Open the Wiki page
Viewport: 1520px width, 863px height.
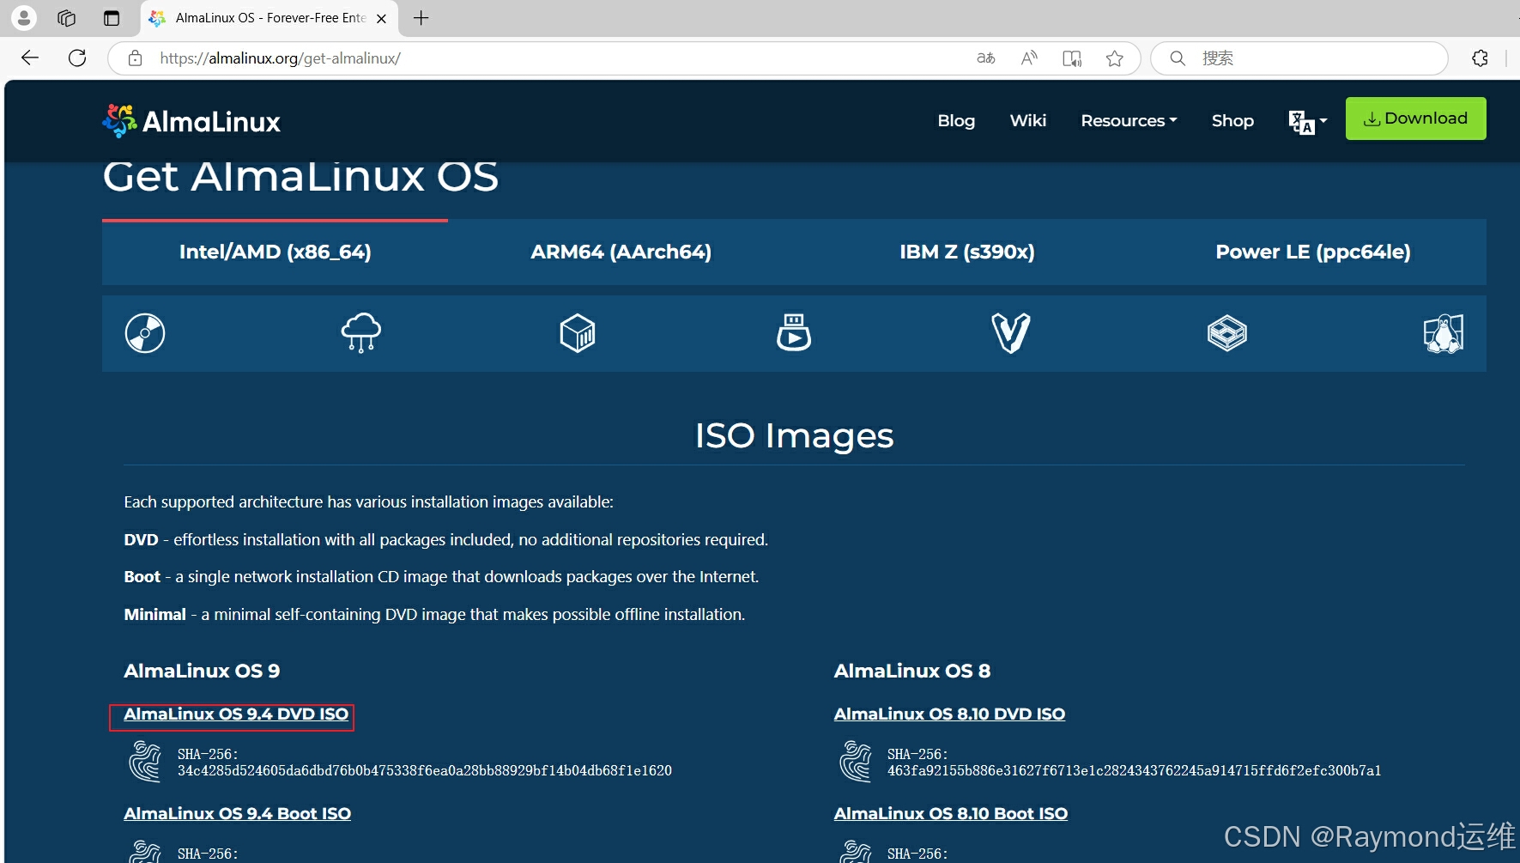[x=1028, y=121]
